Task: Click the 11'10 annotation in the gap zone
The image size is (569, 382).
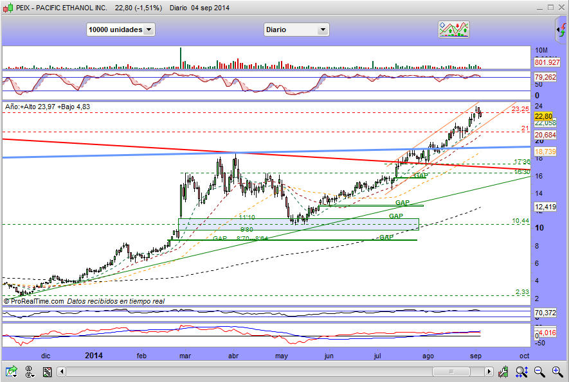Action: click(247, 218)
